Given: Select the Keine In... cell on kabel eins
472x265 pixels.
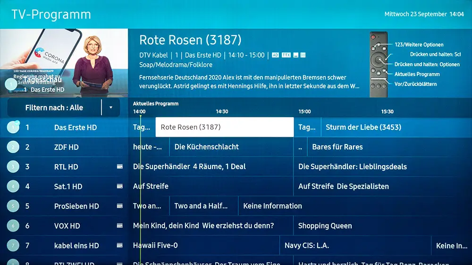Looking at the screenshot, I should [452, 246].
